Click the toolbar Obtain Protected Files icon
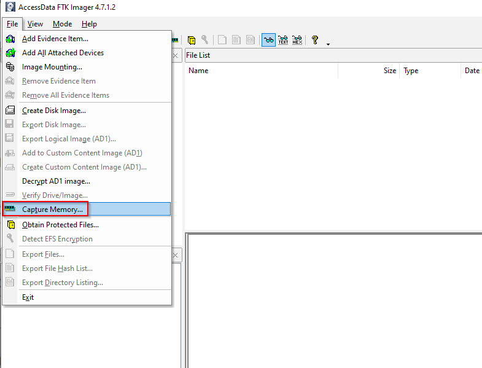 191,40
